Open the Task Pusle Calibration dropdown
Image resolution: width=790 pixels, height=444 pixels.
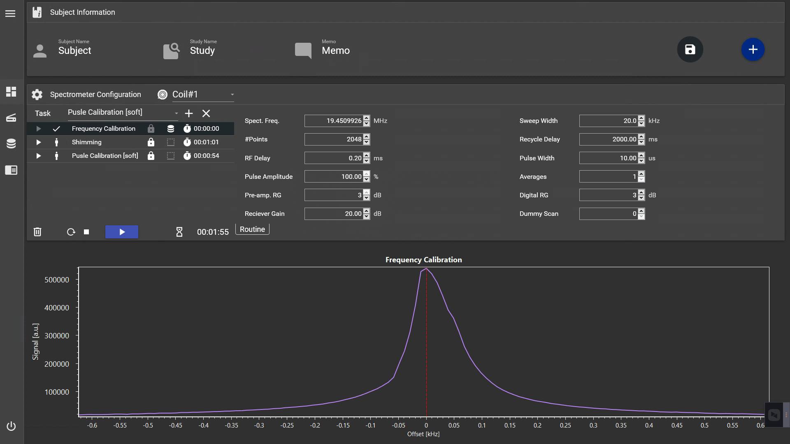123,113
